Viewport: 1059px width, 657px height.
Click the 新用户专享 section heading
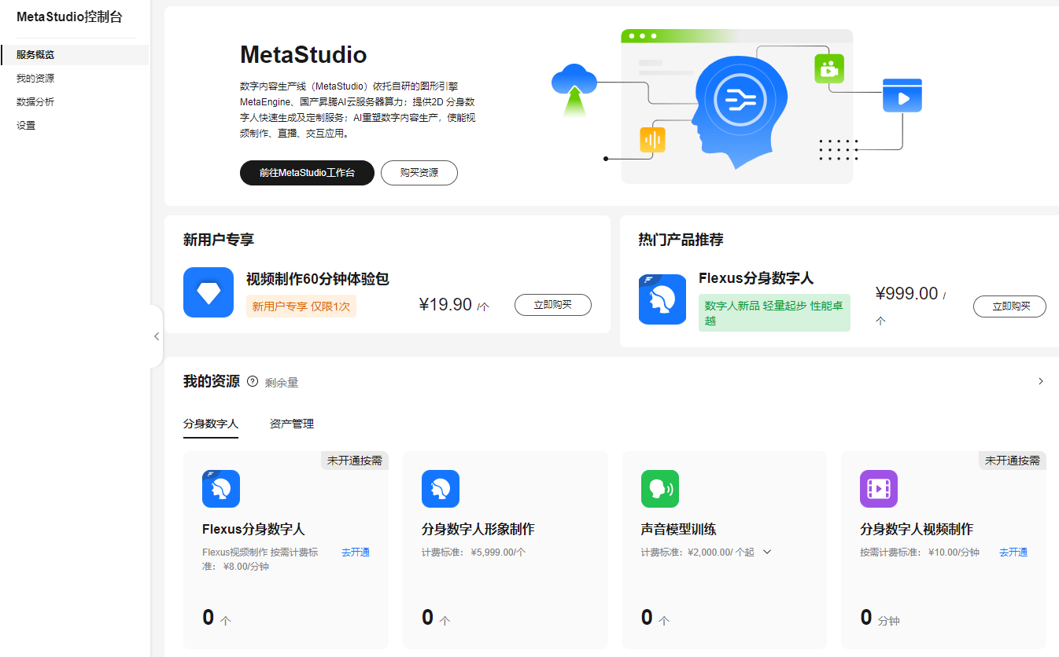219,240
